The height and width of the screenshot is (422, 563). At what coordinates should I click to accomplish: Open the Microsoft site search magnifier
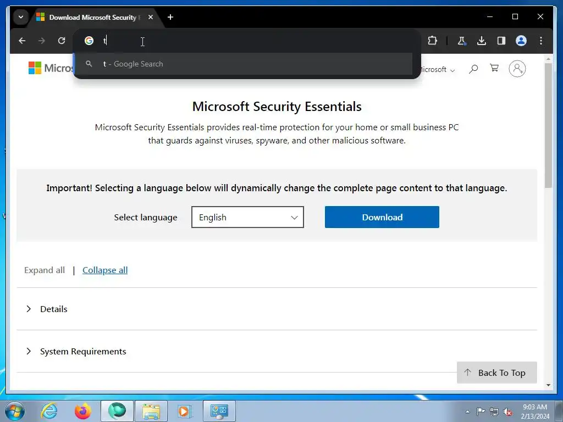473,69
